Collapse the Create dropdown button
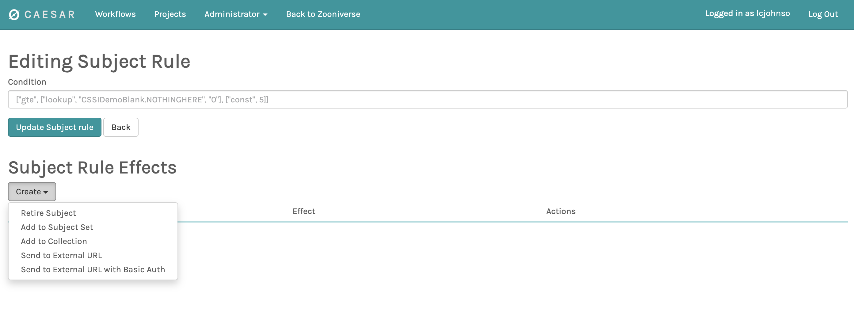Screen dimensions: 854x328 pos(32,192)
